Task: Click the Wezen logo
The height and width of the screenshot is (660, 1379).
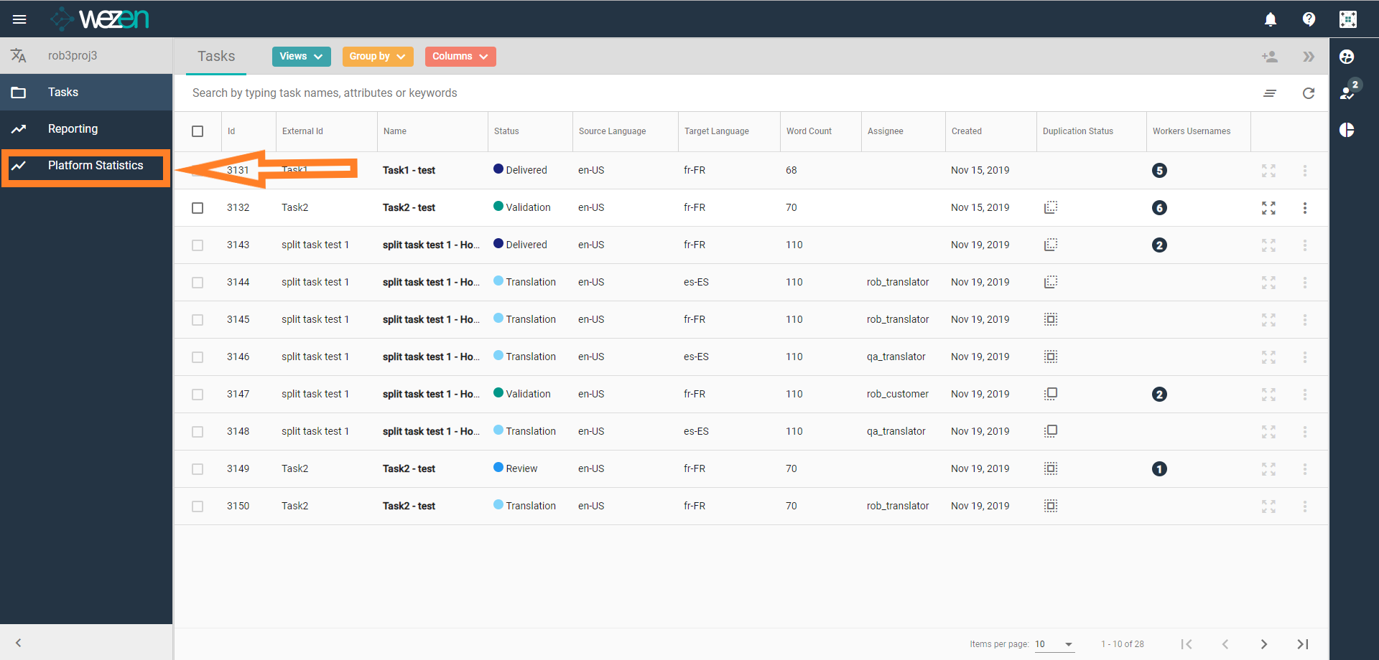Action: coord(100,19)
